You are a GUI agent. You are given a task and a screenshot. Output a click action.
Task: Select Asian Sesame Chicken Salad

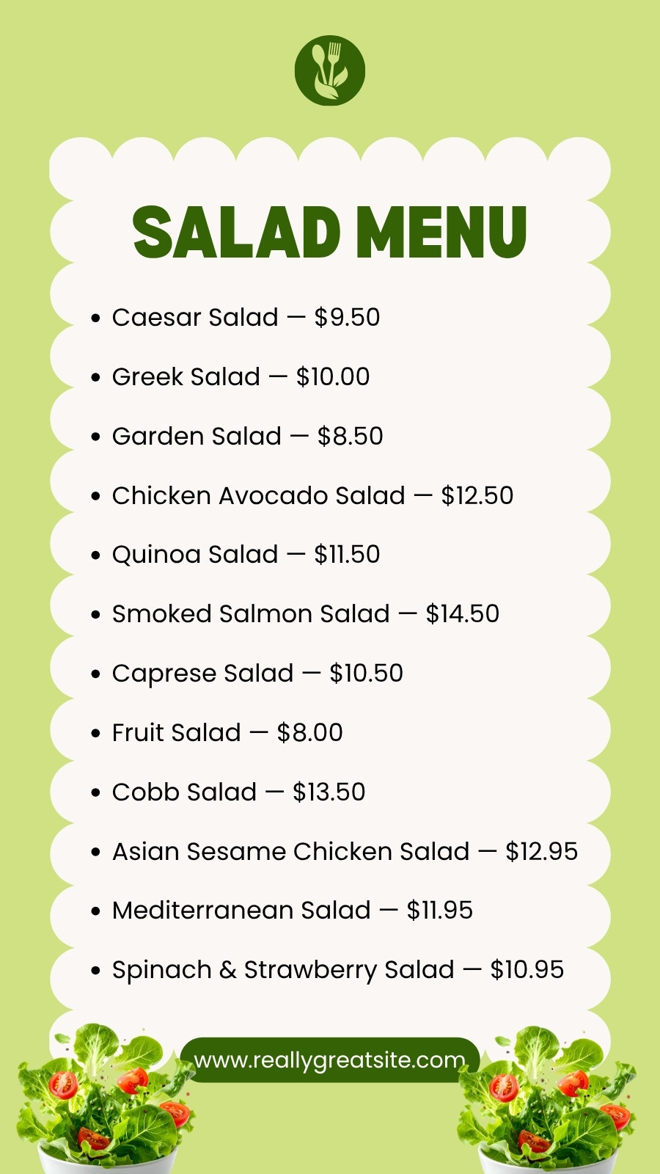(345, 852)
